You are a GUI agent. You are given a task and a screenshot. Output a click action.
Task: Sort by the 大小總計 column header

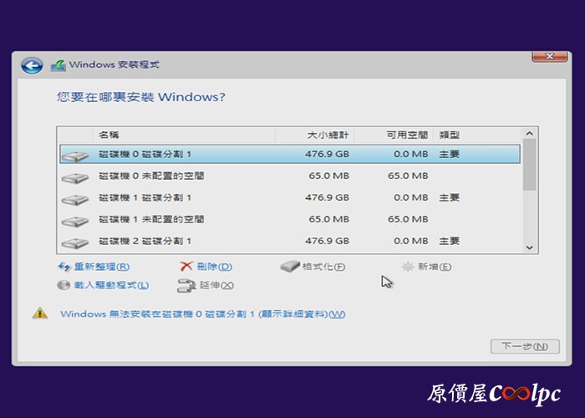coord(314,135)
